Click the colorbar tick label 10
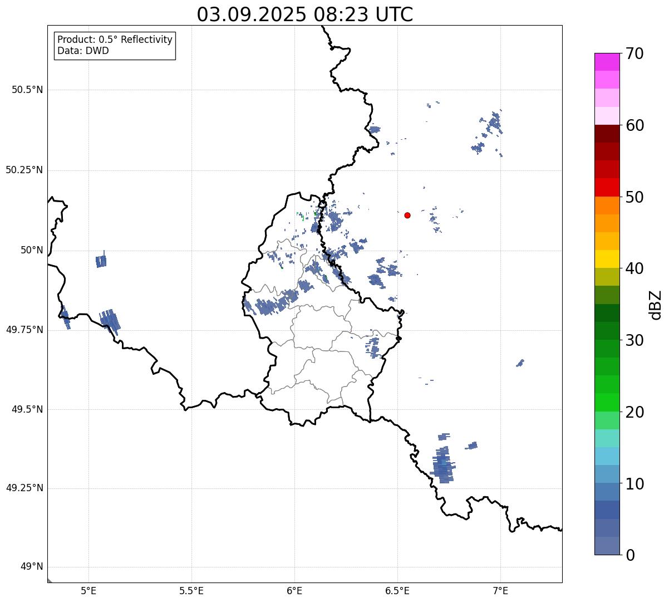The height and width of the screenshot is (602, 669). click(634, 483)
